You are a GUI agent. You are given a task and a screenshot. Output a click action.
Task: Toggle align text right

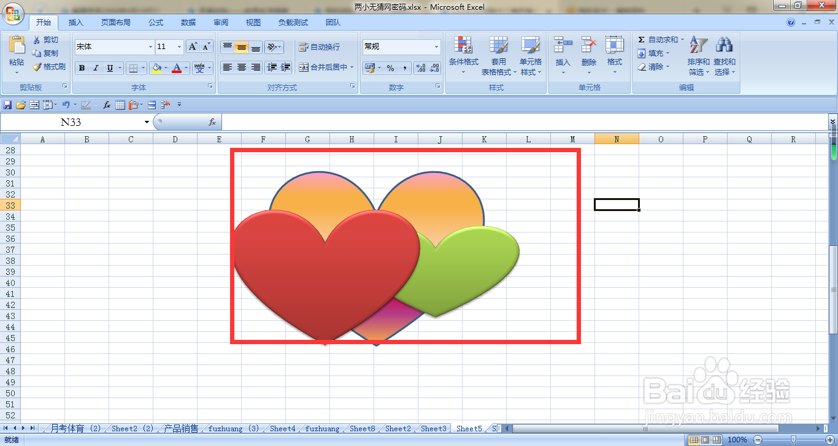pyautogui.click(x=256, y=67)
